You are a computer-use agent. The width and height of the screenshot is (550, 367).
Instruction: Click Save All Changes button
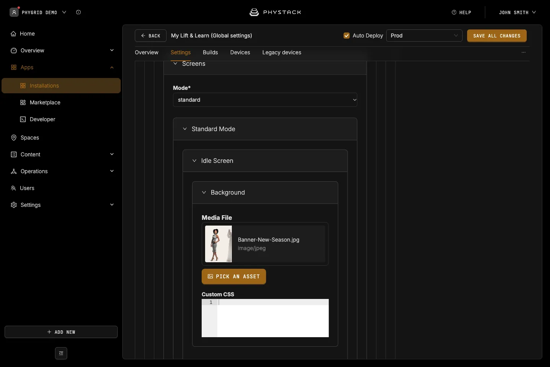tap(497, 36)
